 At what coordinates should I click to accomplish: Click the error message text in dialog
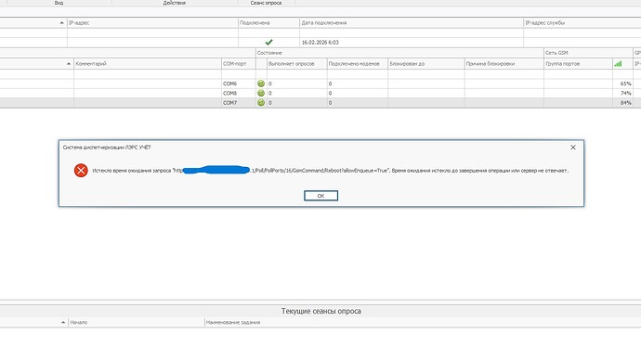point(331,171)
